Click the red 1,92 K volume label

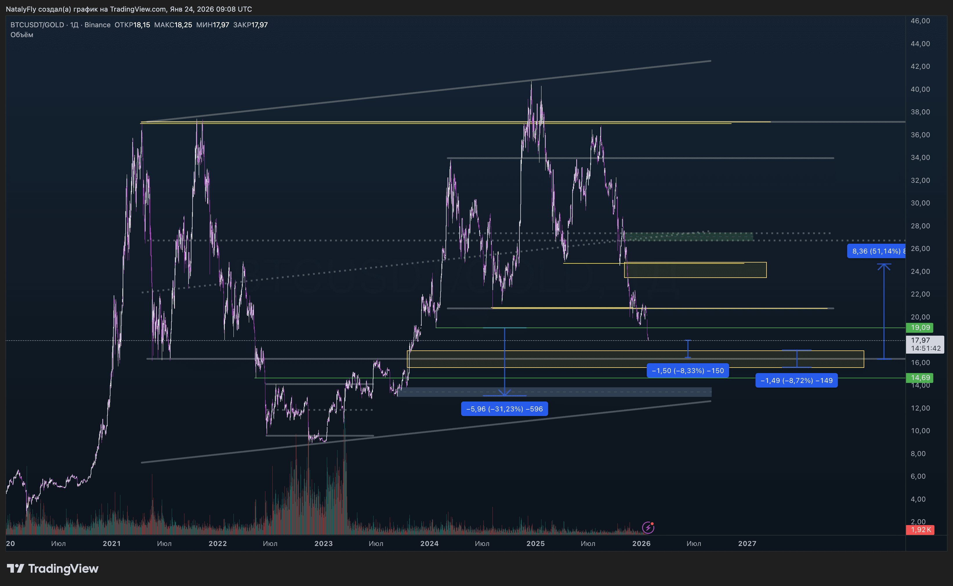tap(920, 530)
